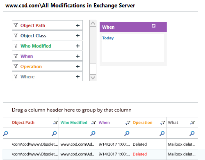The height and width of the screenshot is (160, 205).
Task: Click the filter icon in Who Modified column header
Action: point(93,123)
